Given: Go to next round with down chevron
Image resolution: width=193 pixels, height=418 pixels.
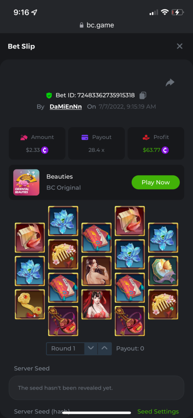Looking at the screenshot, I should pyautogui.click(x=91, y=348).
